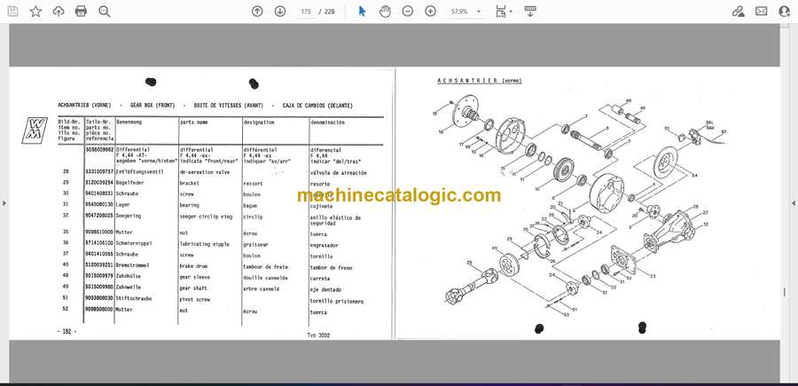
Task: Click the page number field showing 175
Action: point(306,12)
